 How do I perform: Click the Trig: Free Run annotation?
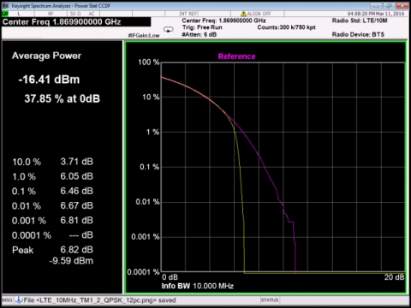point(202,27)
